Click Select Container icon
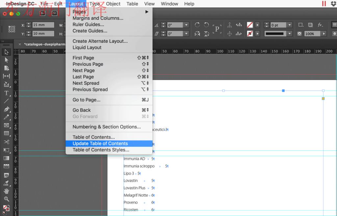Image resolution: width=337 pixels, height=216 pixels. pos(229,25)
